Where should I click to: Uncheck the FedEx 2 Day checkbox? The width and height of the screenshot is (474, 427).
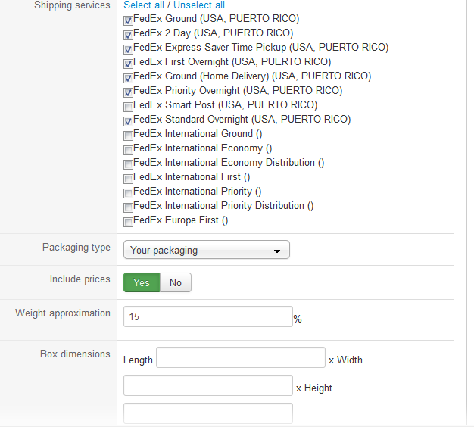point(128,34)
